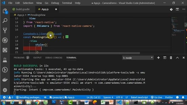Maximize the panel with up chevron
This screenshot has width=187, height=105.
(177, 58)
